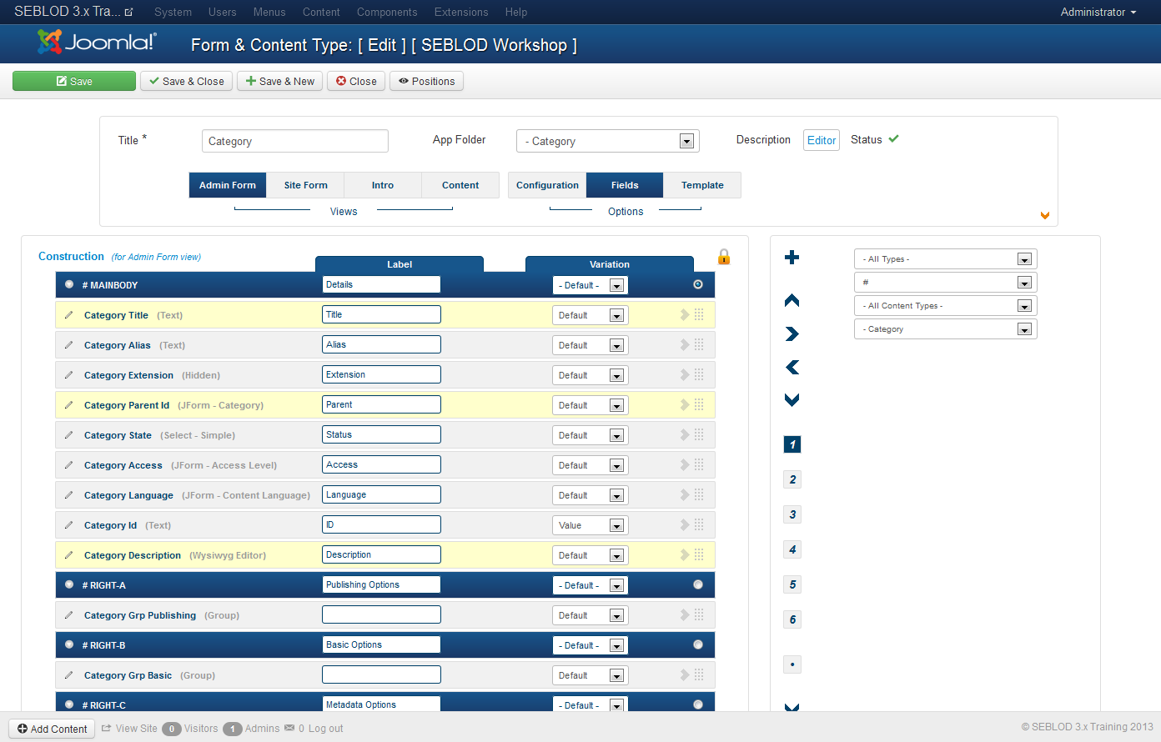1161x742 pixels.
Task: Open the description Editor button
Action: [x=822, y=140]
